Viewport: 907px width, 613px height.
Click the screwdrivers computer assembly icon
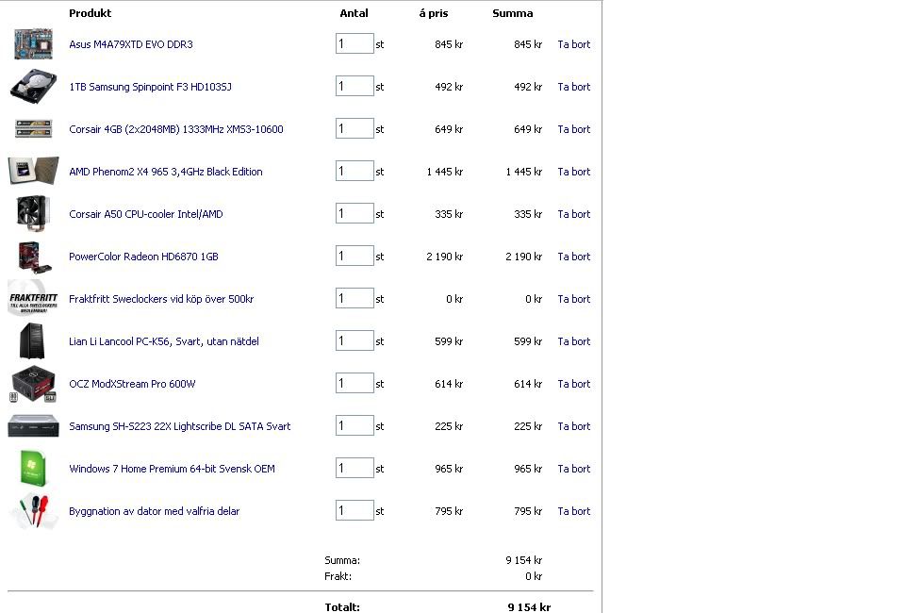pos(32,511)
